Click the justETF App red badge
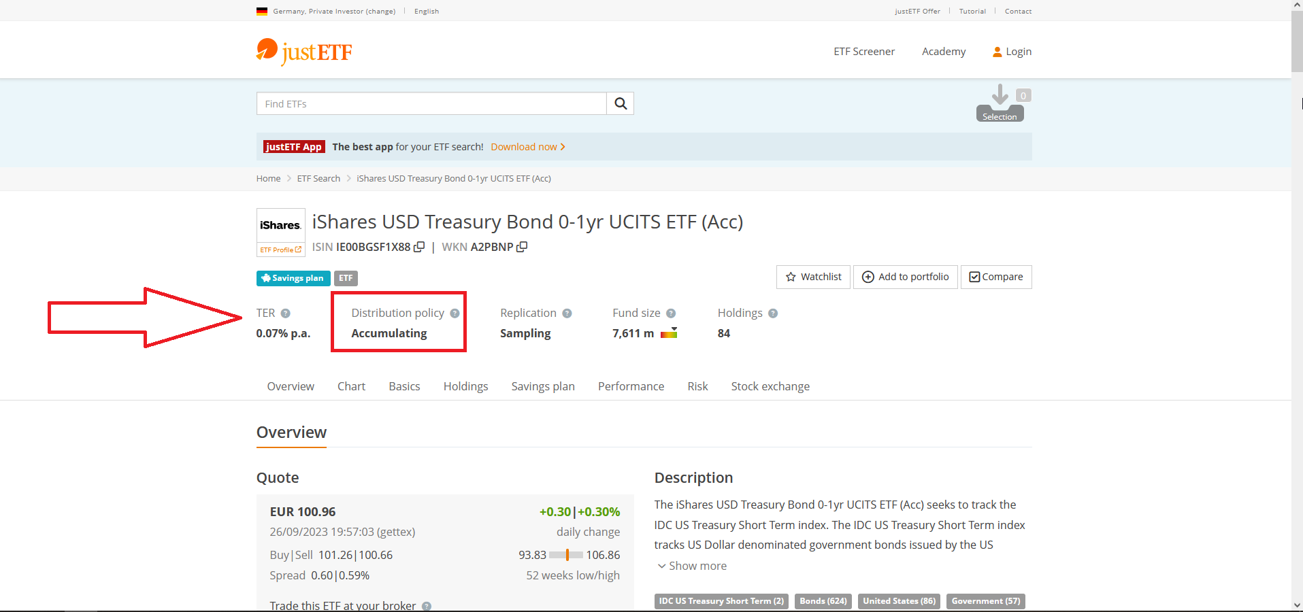Image resolution: width=1303 pixels, height=612 pixels. 294,147
